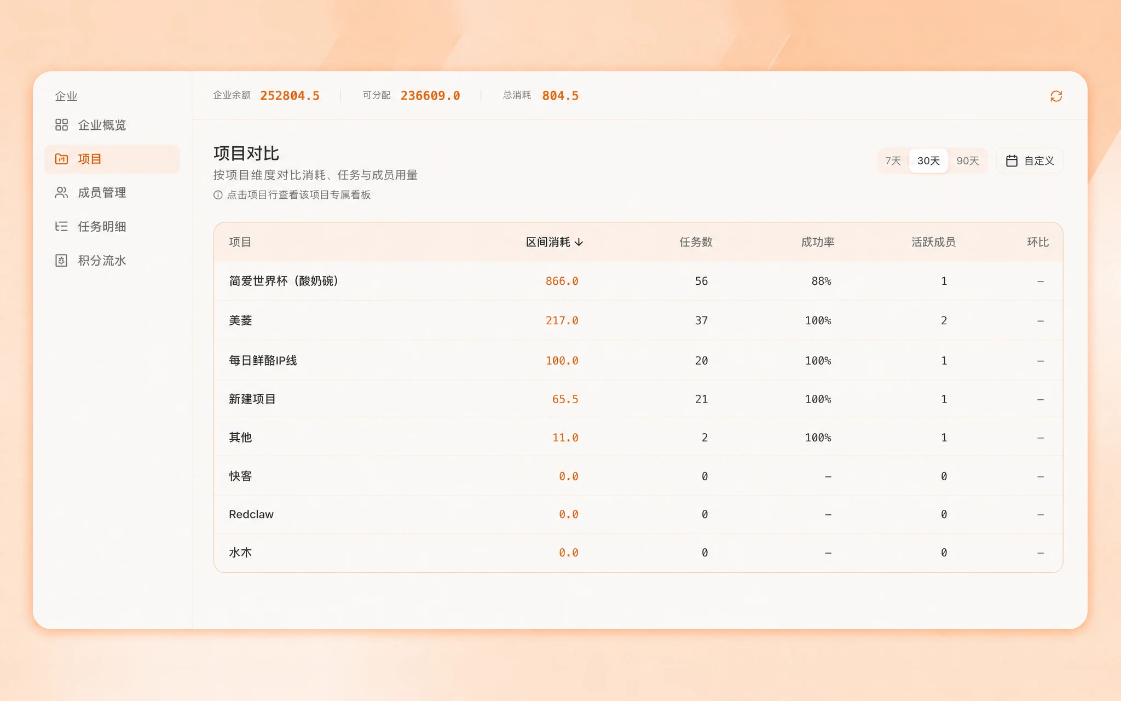Click the 任务数 column header
Viewport: 1121px width, 701px height.
[696, 242]
